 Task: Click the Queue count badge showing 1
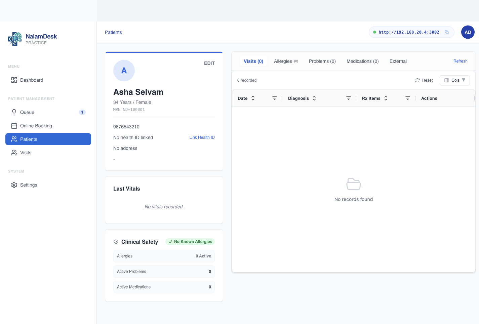coord(82,112)
